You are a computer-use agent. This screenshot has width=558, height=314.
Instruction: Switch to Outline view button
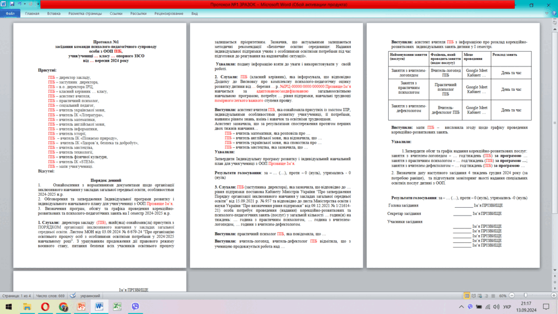click(x=487, y=296)
